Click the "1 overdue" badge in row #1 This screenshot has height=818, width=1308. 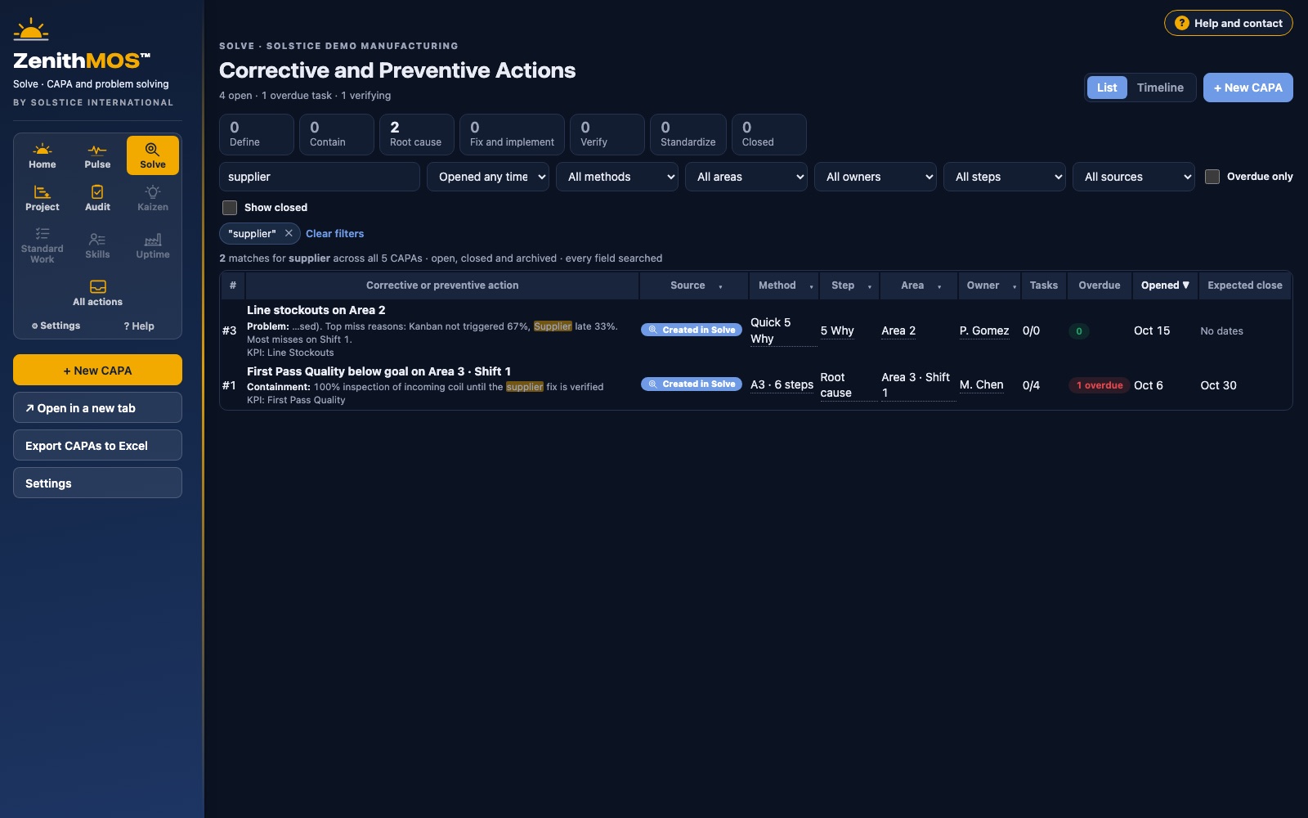tap(1099, 385)
